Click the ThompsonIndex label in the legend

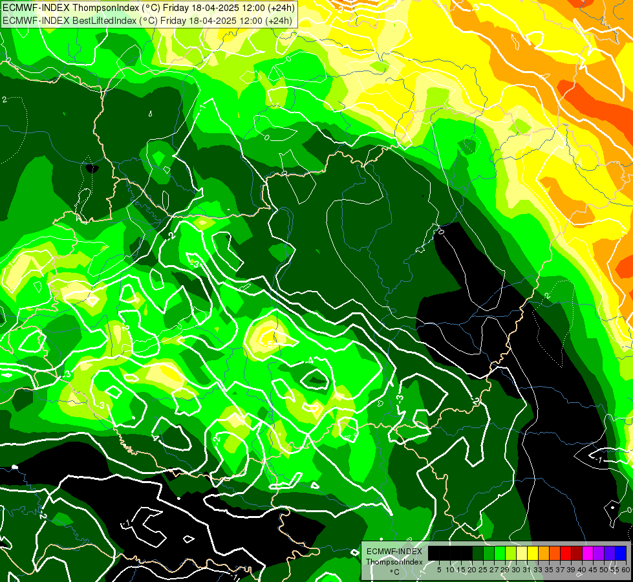pos(394,562)
